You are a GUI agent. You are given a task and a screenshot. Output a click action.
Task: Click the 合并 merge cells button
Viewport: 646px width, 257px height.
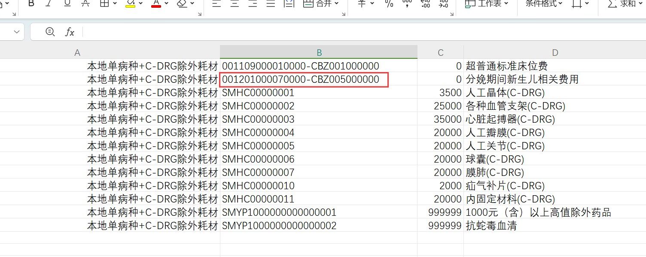point(317,3)
